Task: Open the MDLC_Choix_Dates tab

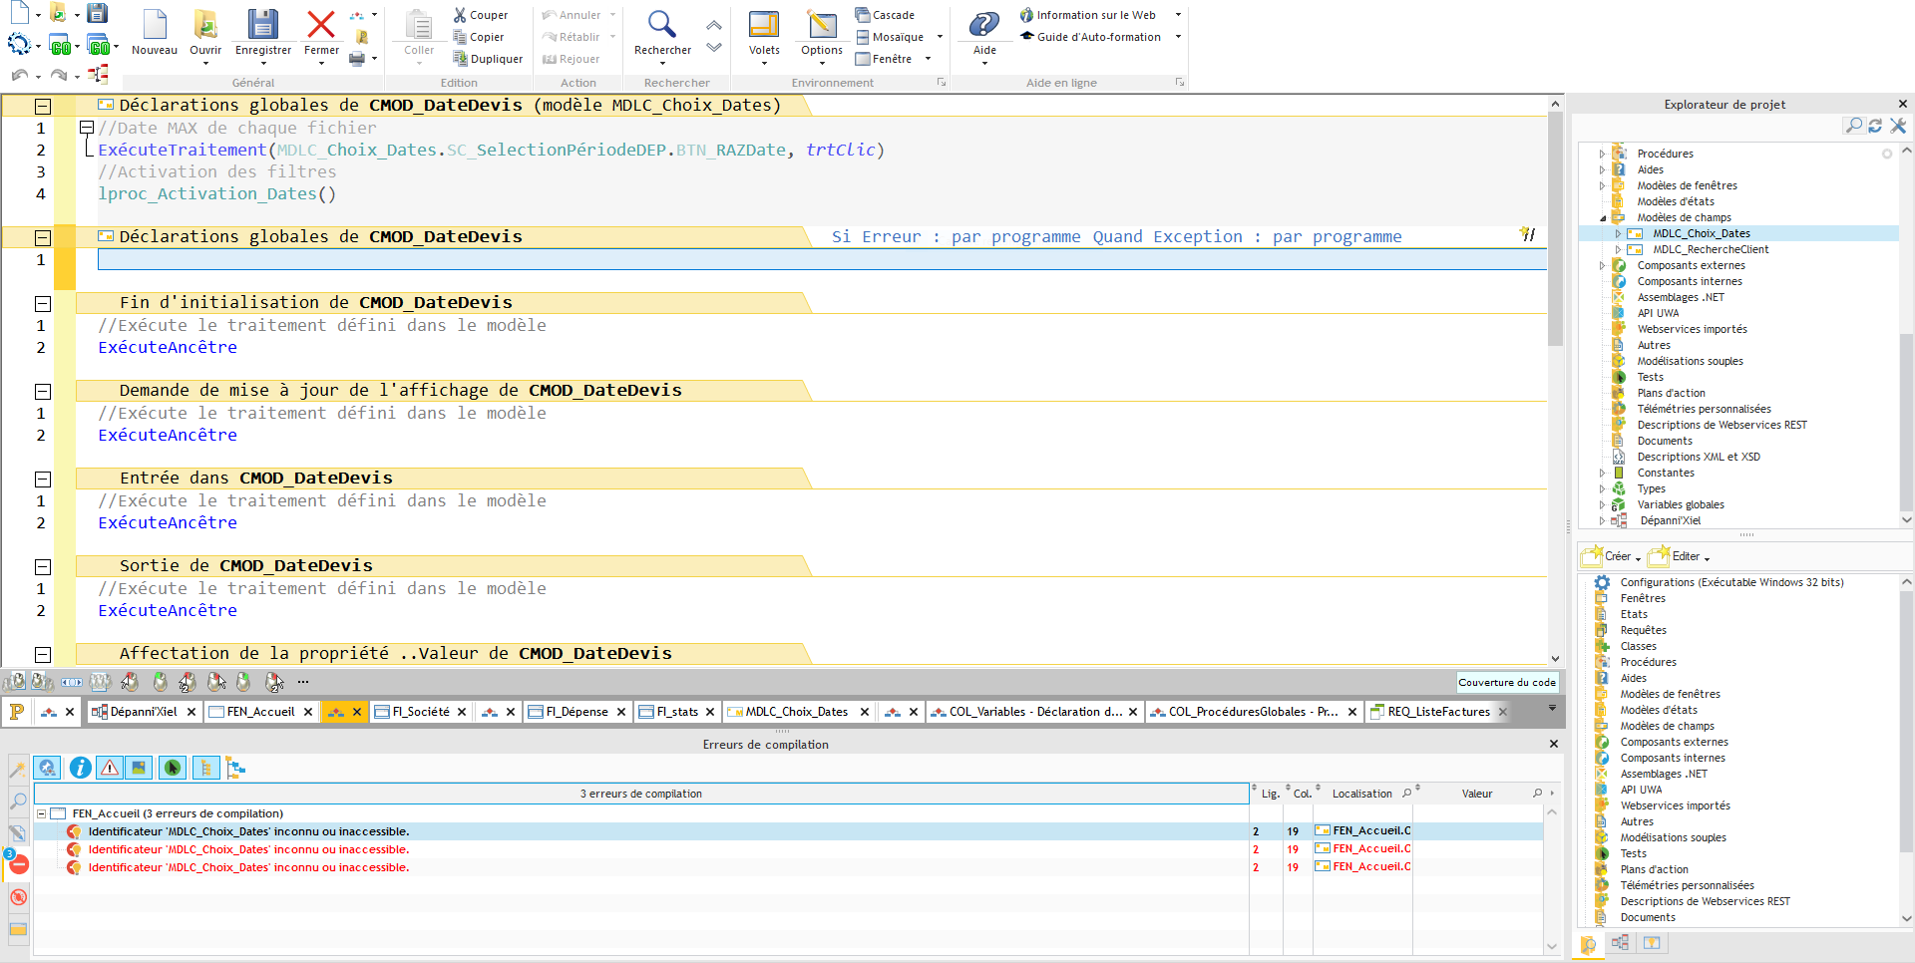Action: [797, 712]
